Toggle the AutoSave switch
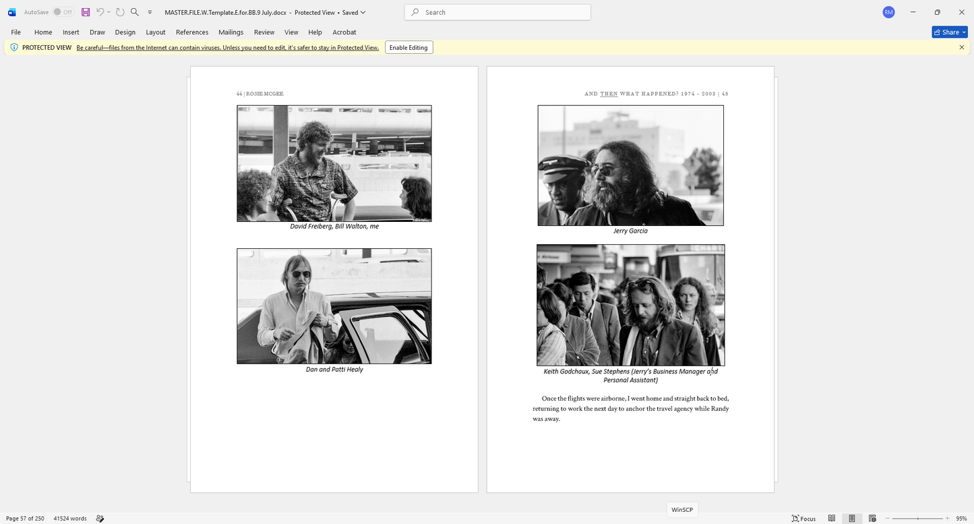 (x=63, y=12)
